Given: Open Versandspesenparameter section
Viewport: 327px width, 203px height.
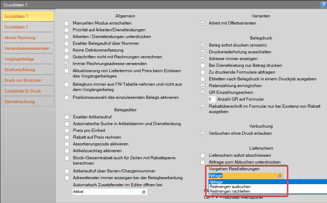Looking at the screenshot, I should pyautogui.click(x=28, y=48).
